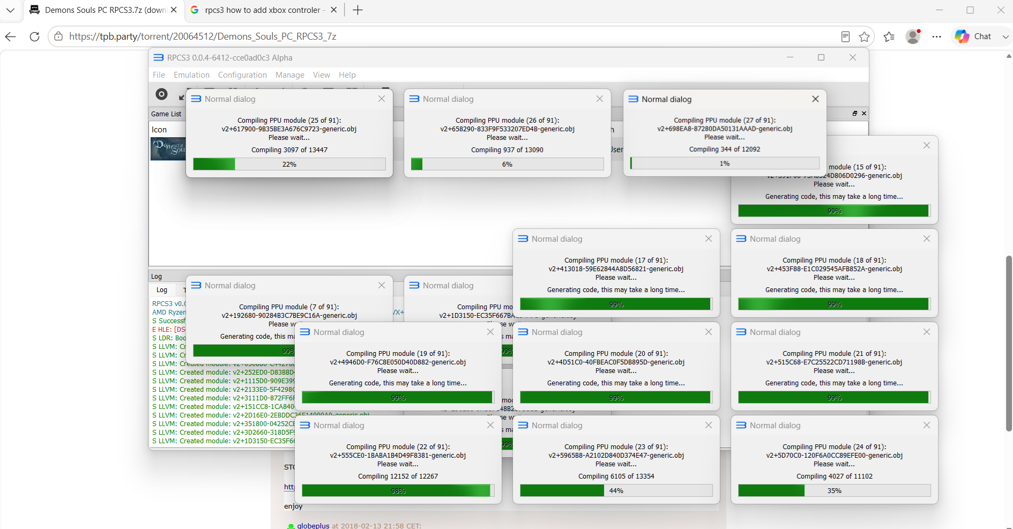Click the filename "v2+617900-9B35BE3A676C9723-generic.obj"
Viewport: 1013px width, 529px height.
pos(289,129)
